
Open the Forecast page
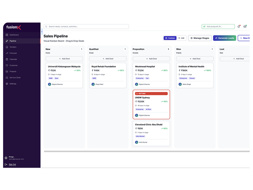(x=22, y=53)
